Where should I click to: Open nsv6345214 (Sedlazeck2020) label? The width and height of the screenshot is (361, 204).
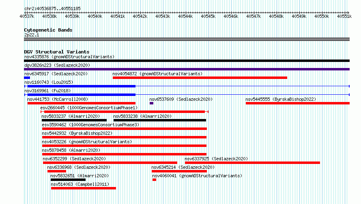coord(183,167)
